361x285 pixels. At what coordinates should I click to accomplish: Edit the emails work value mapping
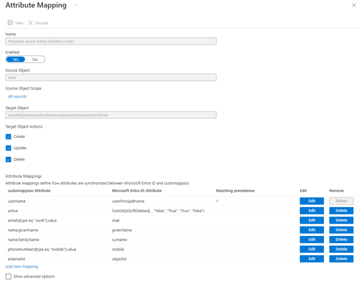click(312, 220)
